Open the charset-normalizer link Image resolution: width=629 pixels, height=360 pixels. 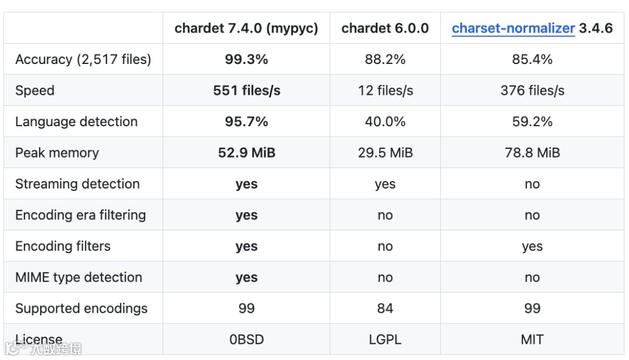tap(513, 28)
